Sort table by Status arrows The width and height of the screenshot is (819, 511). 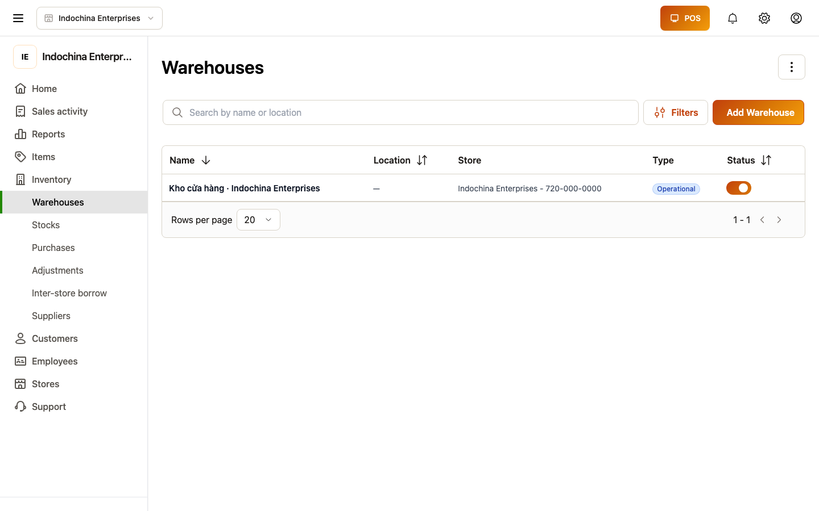pos(766,160)
